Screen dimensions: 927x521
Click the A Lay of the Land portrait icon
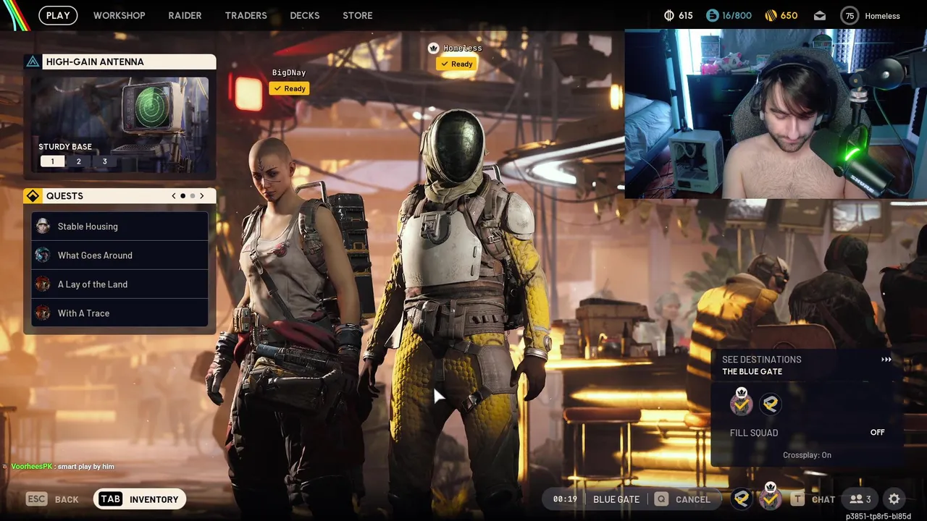tap(43, 284)
